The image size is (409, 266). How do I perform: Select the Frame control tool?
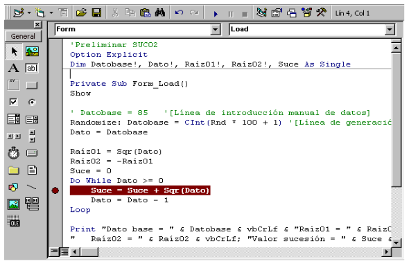[13, 85]
